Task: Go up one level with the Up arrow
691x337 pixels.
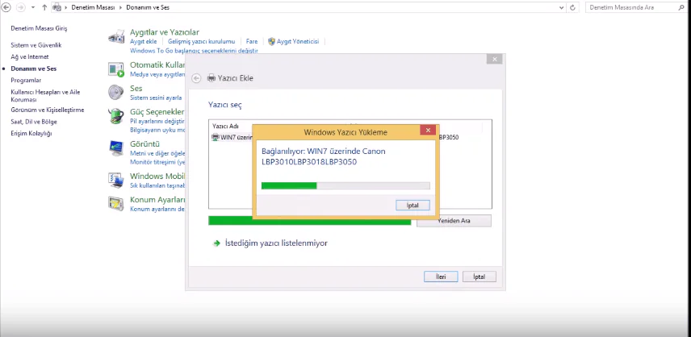Action: point(44,7)
